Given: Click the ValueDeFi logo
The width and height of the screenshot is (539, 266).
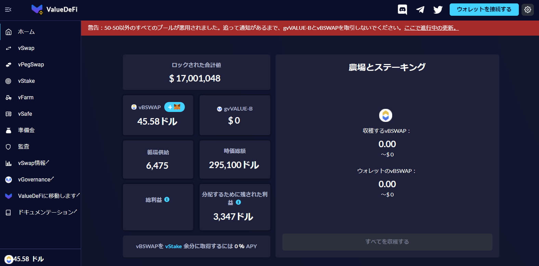Looking at the screenshot, I should 54,10.
